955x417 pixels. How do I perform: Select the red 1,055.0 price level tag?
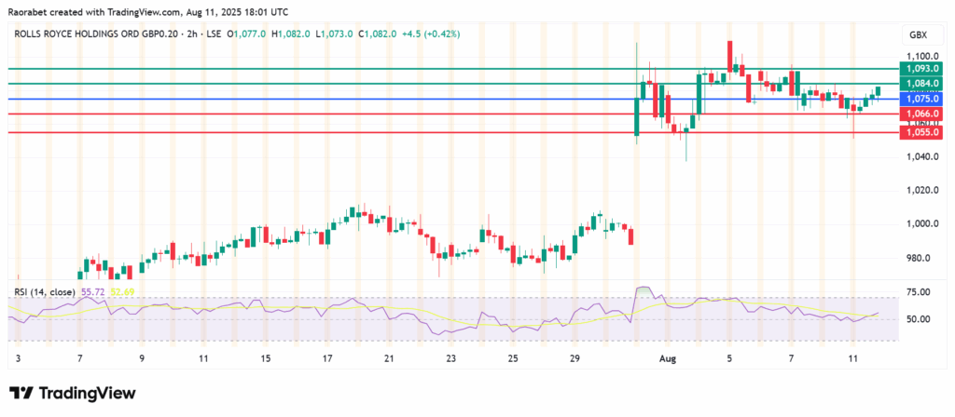(x=922, y=133)
